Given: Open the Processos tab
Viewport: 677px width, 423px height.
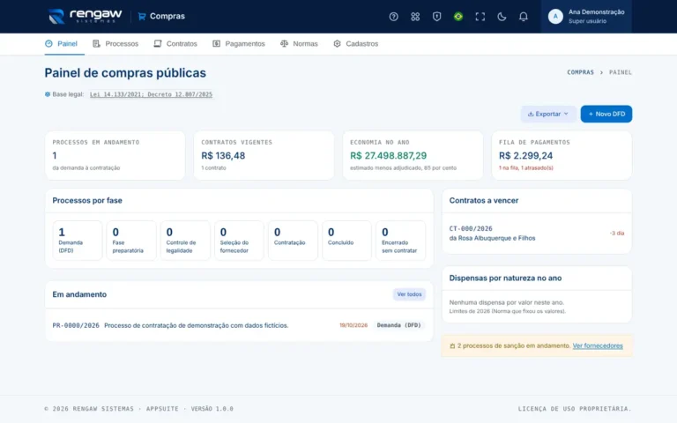Looking at the screenshot, I should (x=115, y=43).
